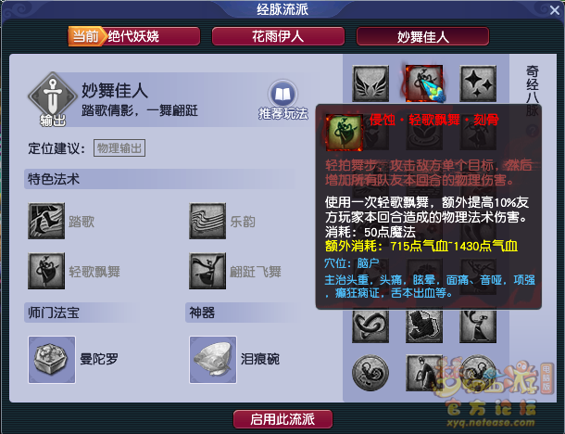Switch to the 绝代妖娆 school tab
This screenshot has height=434, width=565.
pos(134,36)
